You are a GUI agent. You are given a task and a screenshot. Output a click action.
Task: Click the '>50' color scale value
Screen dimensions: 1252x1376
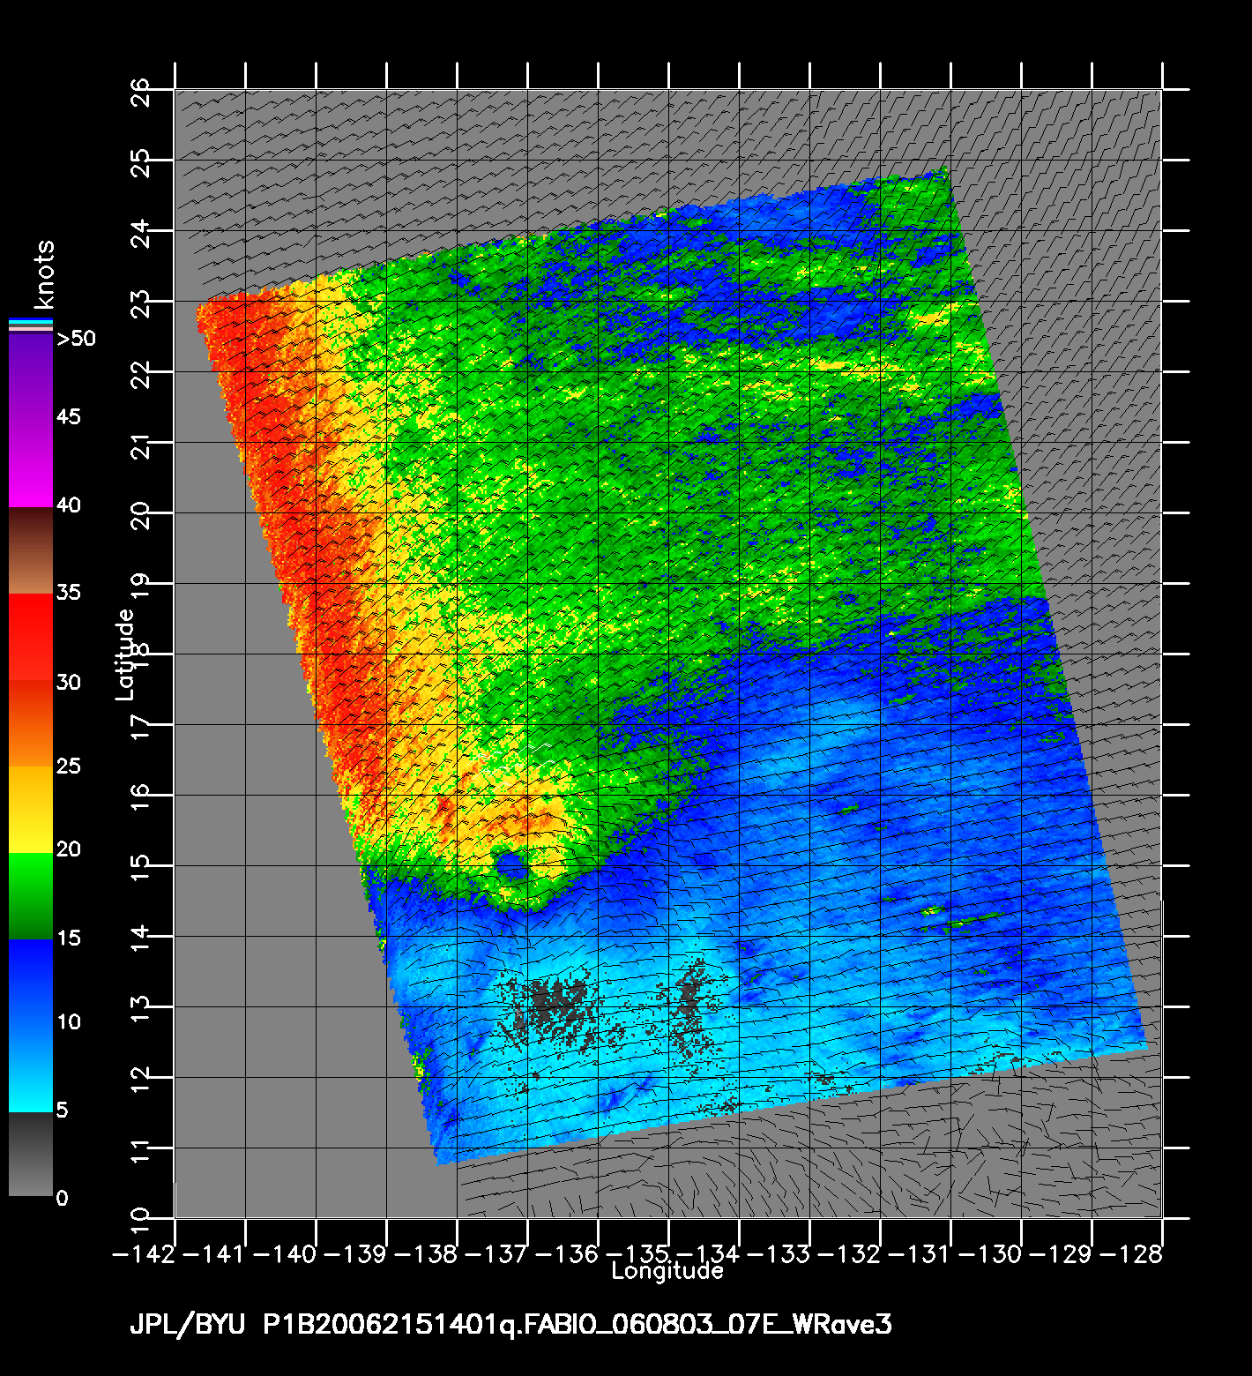76,338
